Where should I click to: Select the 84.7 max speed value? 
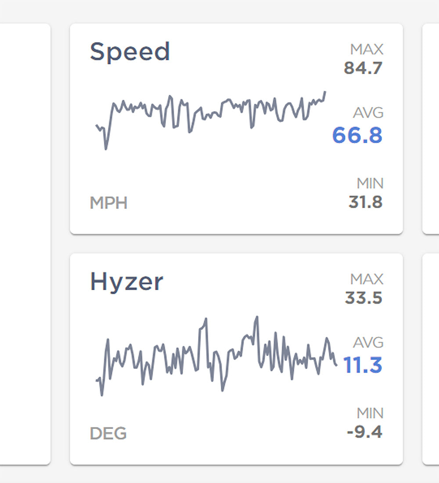click(x=363, y=68)
